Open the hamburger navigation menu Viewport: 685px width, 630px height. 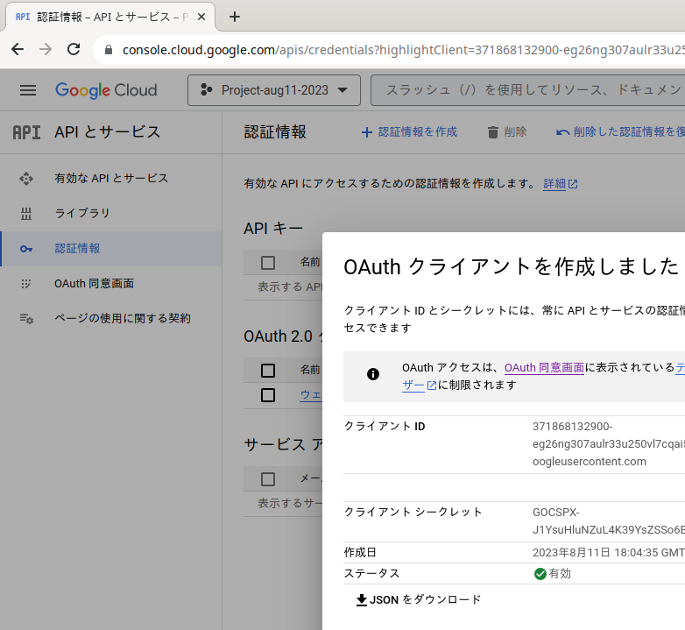pyautogui.click(x=28, y=90)
